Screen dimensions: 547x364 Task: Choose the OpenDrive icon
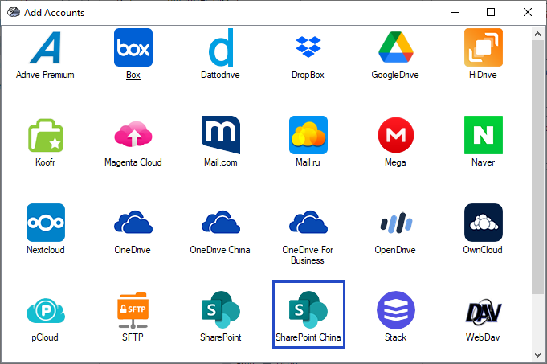[396, 223]
